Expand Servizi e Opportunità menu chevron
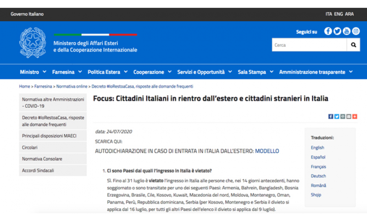Image resolution: width=367 pixels, height=222 pixels. click(x=230, y=72)
